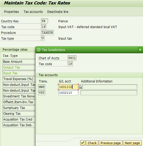143x146 pixels.
Task: Select the Acquisition Tax Deb. row
Action: point(19,125)
